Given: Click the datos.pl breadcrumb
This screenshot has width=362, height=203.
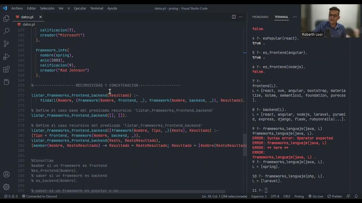Looking at the screenshot, I should (29, 25).
